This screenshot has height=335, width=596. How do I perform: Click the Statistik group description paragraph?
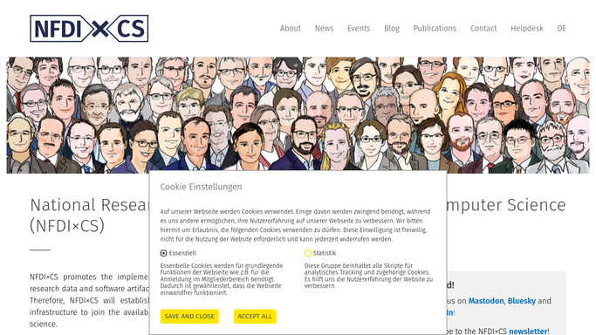click(x=368, y=276)
